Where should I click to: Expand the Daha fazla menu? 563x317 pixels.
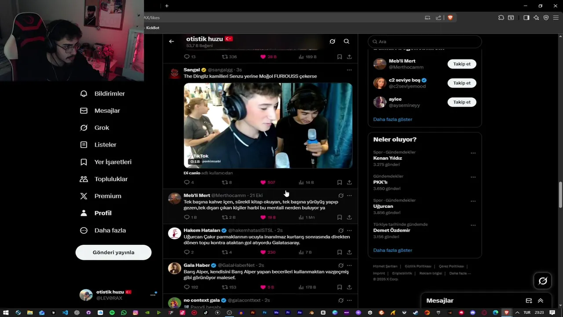click(x=102, y=230)
